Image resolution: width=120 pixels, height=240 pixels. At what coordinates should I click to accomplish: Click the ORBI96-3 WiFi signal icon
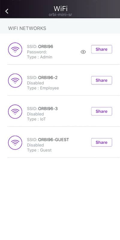[x=15, y=112]
